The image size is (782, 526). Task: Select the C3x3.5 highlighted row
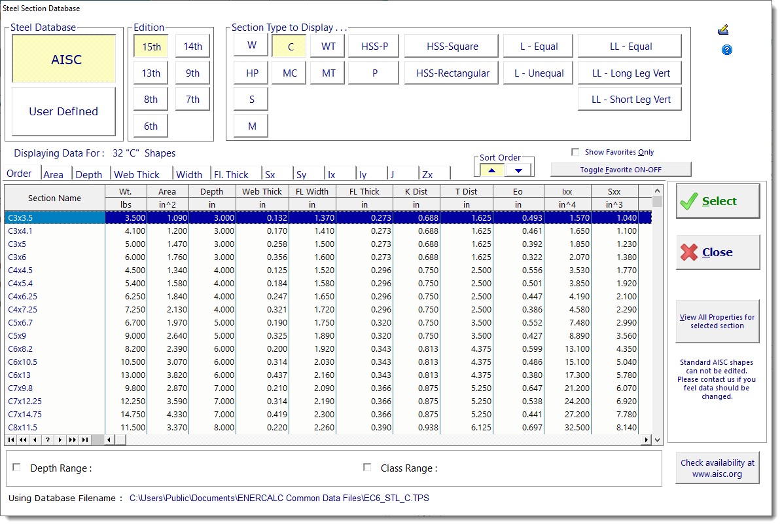[x=328, y=217]
